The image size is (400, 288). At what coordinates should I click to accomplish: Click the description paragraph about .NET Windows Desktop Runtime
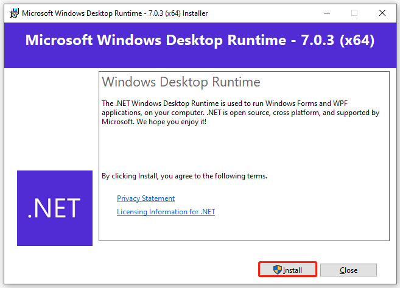click(240, 113)
